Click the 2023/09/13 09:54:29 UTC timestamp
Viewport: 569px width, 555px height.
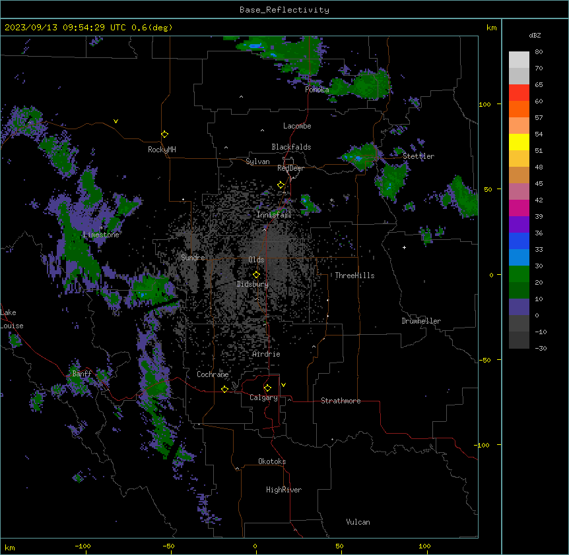[x=65, y=28]
